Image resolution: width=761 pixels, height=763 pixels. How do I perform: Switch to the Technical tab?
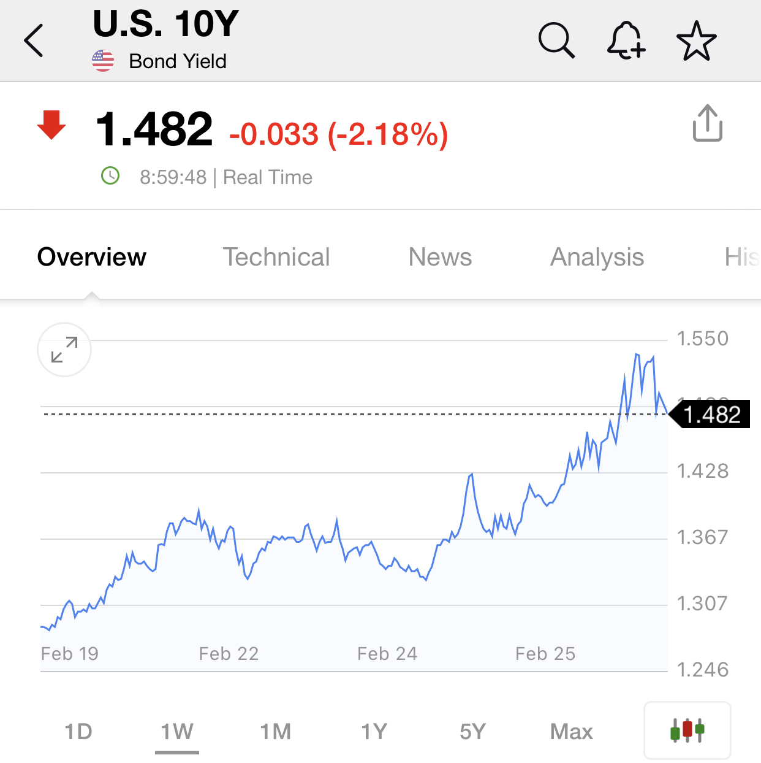276,257
